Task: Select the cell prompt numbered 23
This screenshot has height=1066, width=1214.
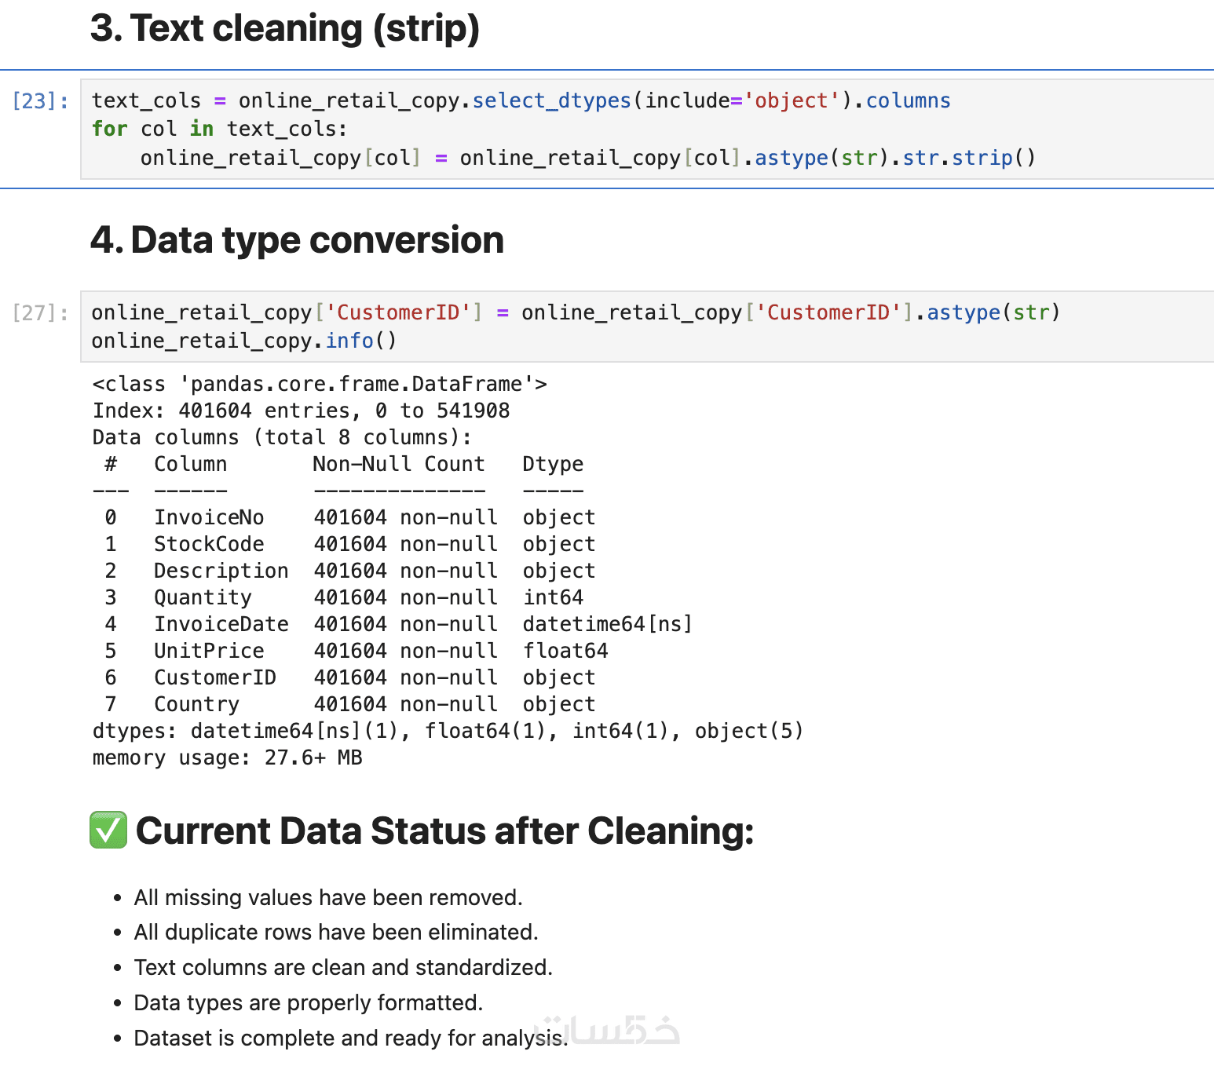Action: click(40, 101)
